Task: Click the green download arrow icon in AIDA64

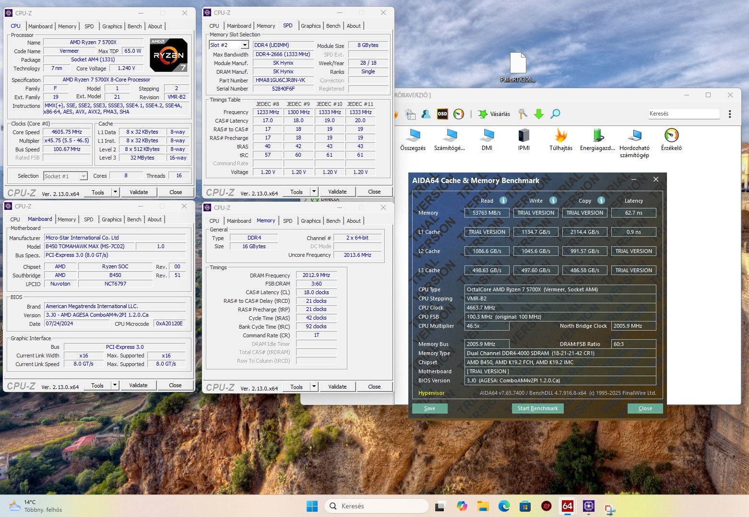Action: (x=539, y=114)
